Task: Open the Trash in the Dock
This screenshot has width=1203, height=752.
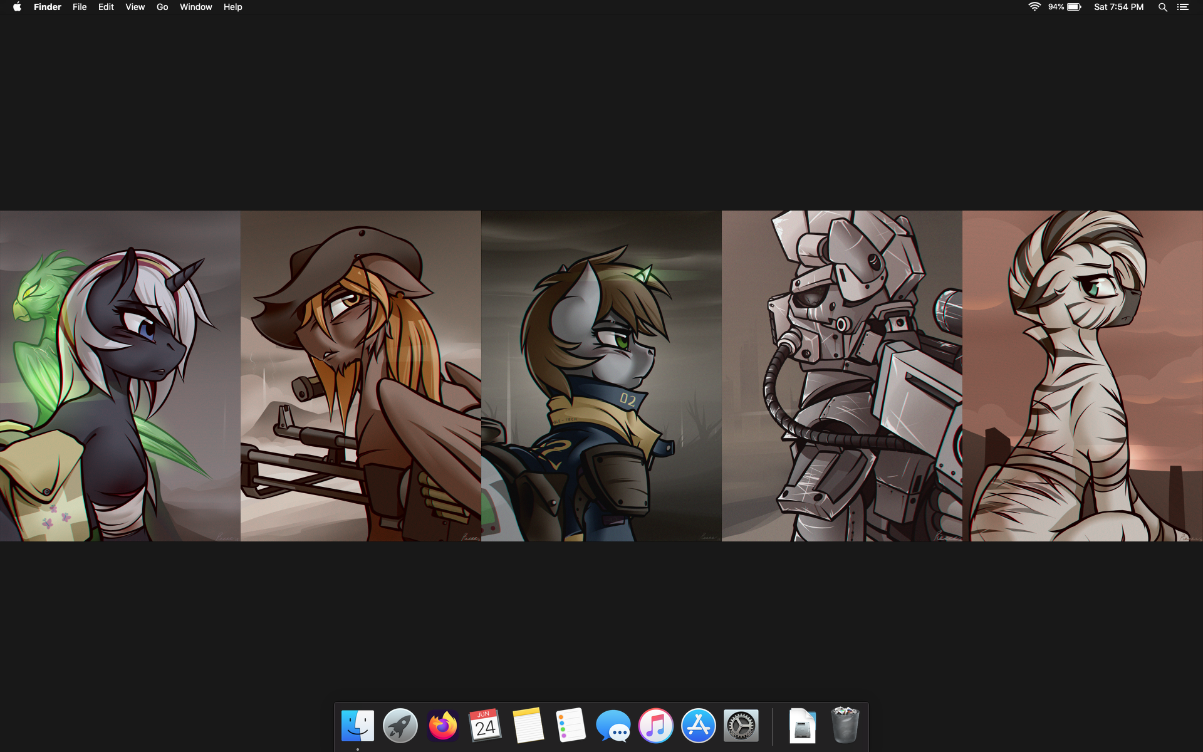Action: click(x=845, y=726)
